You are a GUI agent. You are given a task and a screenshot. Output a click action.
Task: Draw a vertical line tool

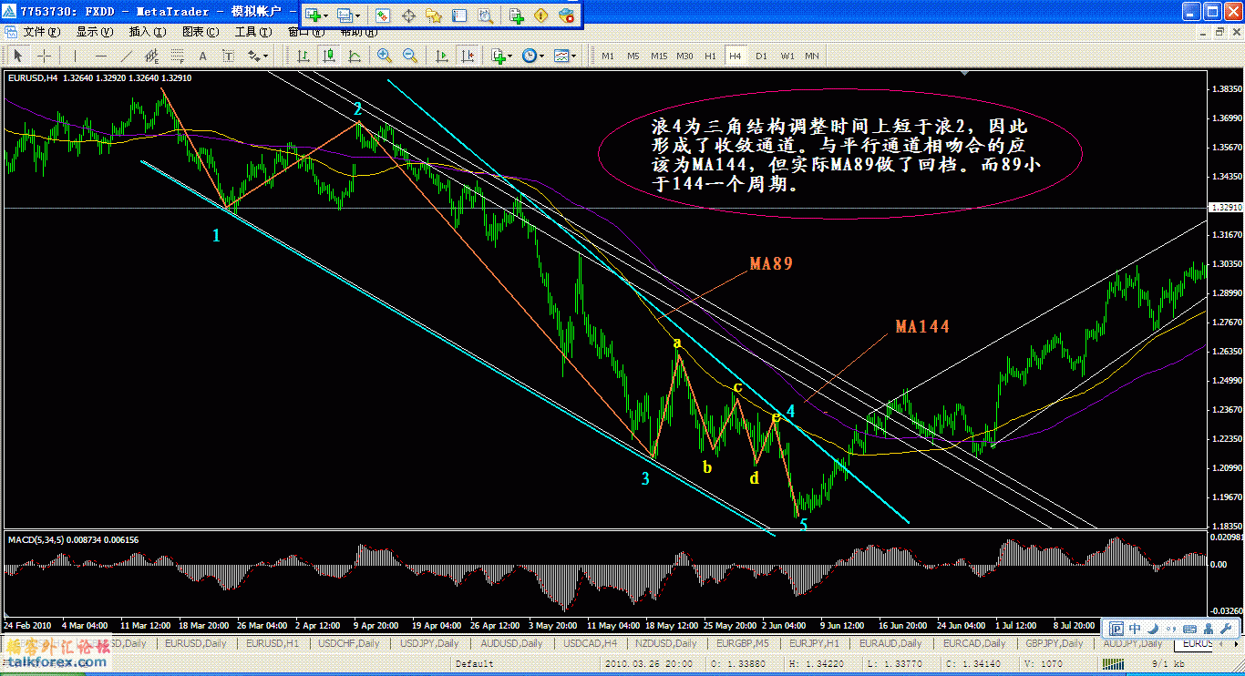coord(75,56)
